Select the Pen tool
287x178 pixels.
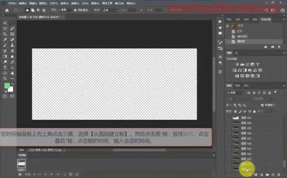click(x=12, y=62)
